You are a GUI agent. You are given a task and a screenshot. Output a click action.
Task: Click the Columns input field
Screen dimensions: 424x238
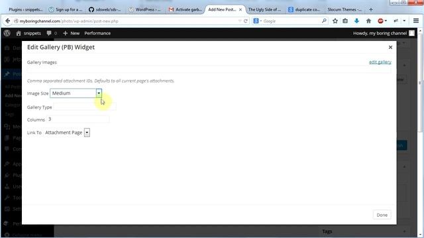coord(78,119)
